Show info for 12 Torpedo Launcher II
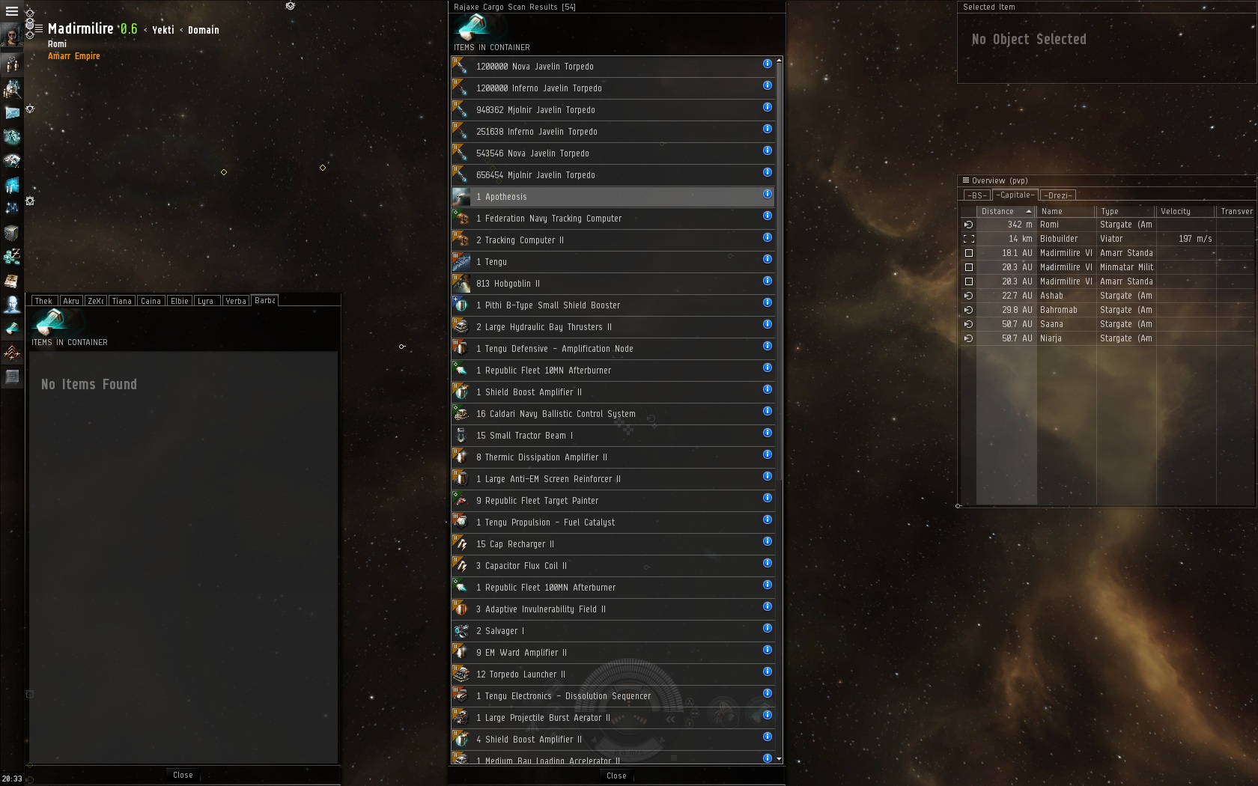 pos(768,671)
